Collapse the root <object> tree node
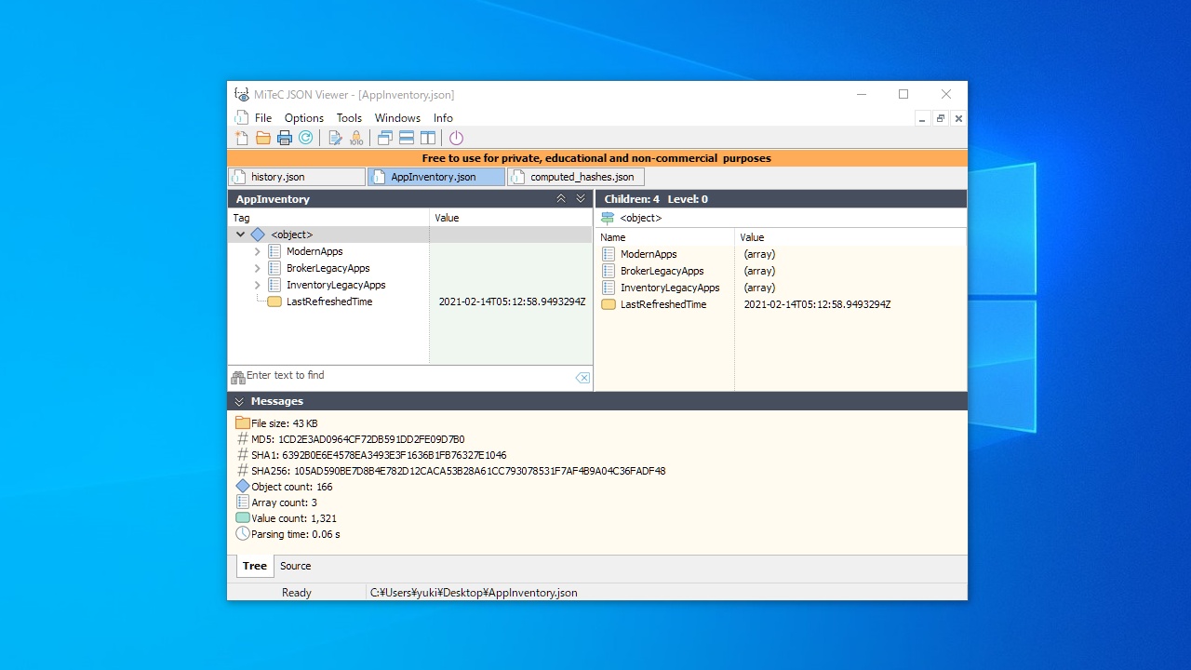The height and width of the screenshot is (670, 1191). [x=241, y=234]
